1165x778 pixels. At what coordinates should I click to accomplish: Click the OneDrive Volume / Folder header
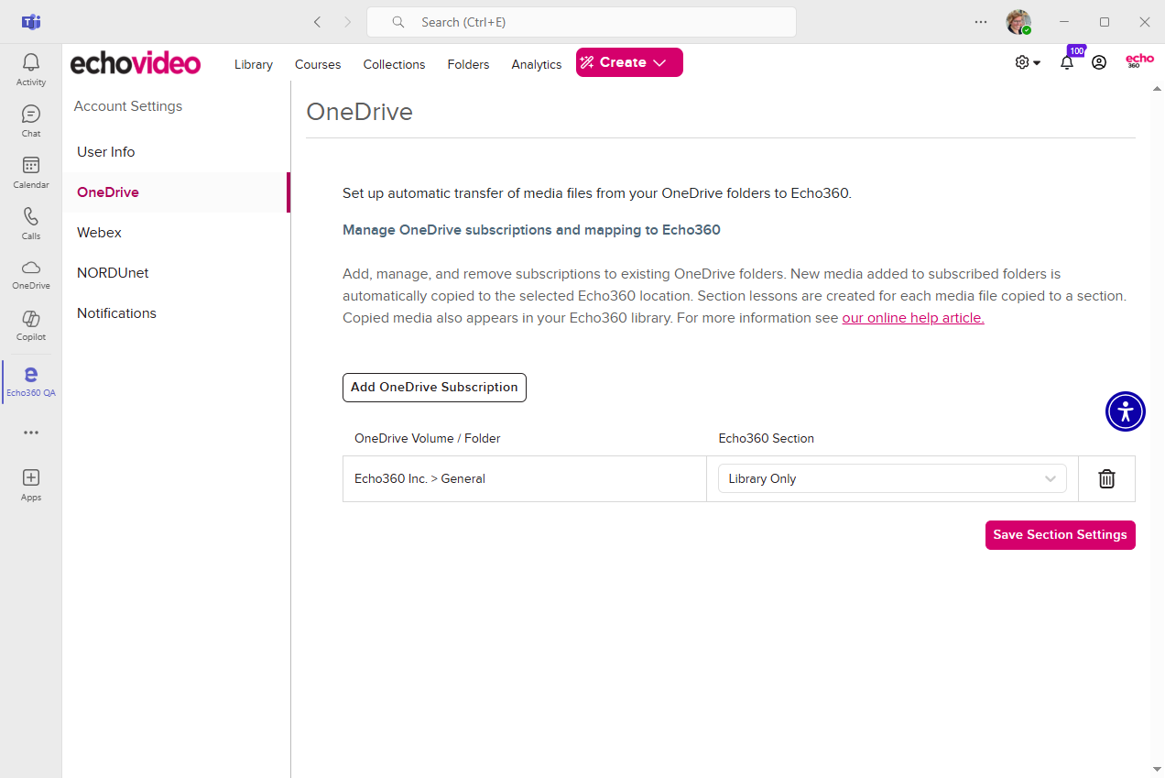(x=428, y=438)
